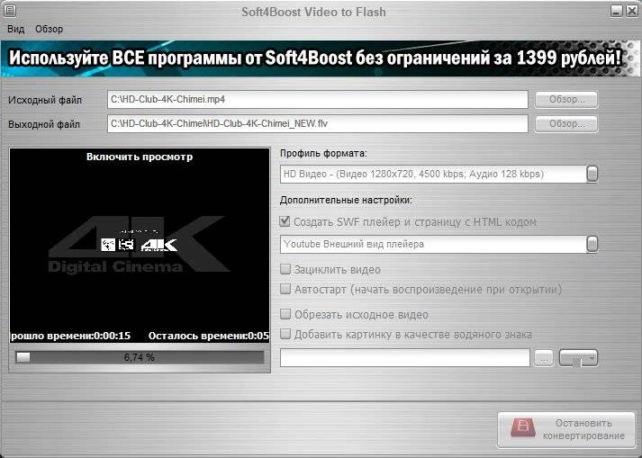Open the watermark position dropdown
The width and height of the screenshot is (642, 458).
578,358
